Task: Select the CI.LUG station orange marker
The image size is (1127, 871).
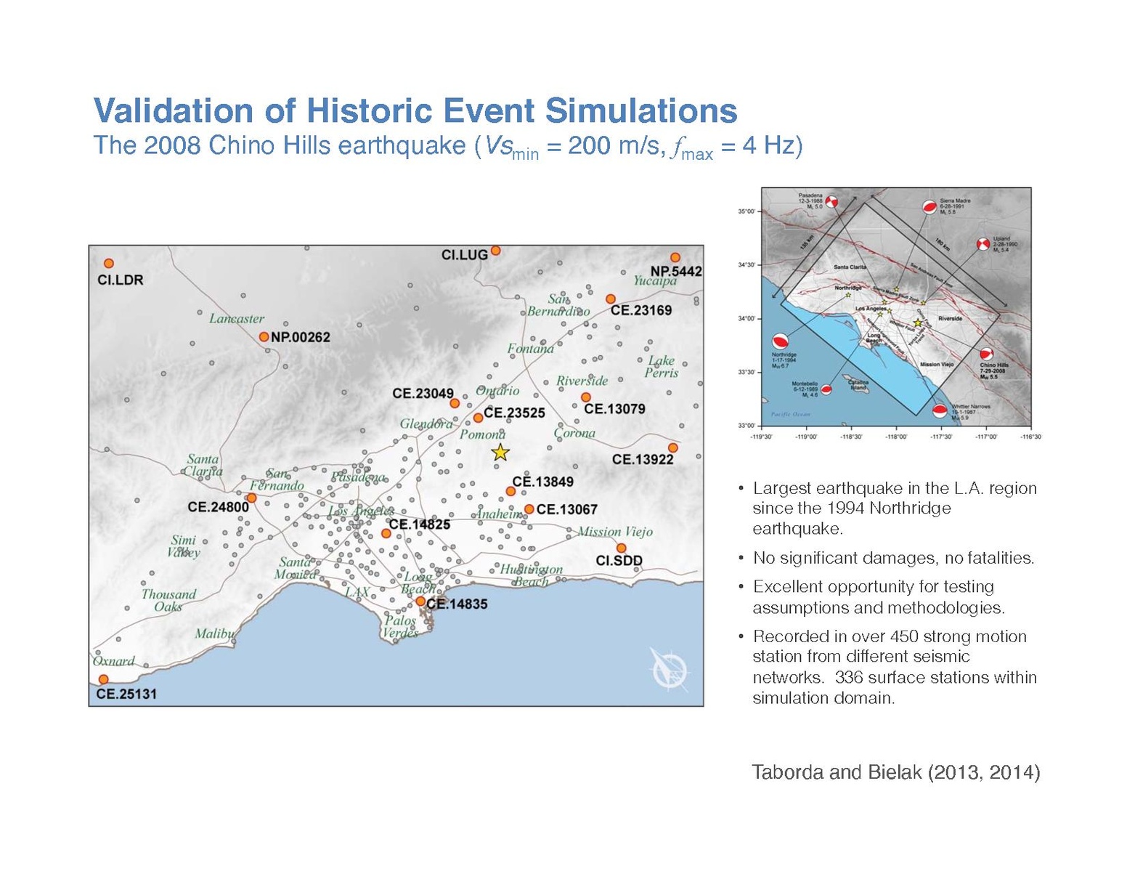Action: [495, 251]
